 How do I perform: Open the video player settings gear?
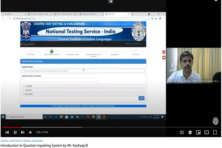click(x=190, y=132)
